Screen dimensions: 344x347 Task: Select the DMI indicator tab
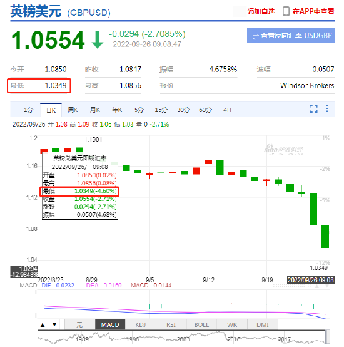point(263,324)
